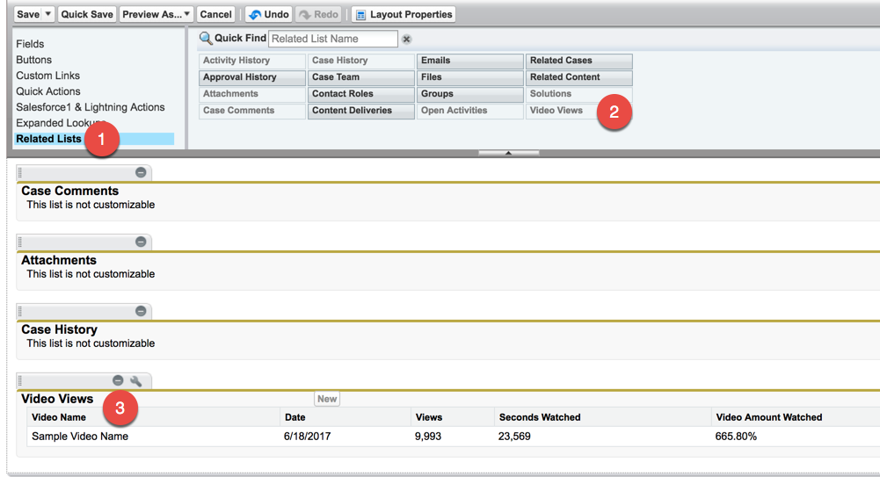Select the Content Deliveries palette item
This screenshot has height=484, width=880.
tap(360, 111)
